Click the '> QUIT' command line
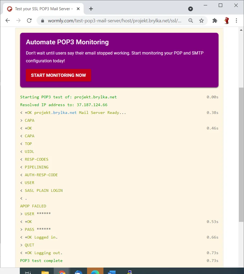This screenshot has height=274, width=244. tap(27, 245)
